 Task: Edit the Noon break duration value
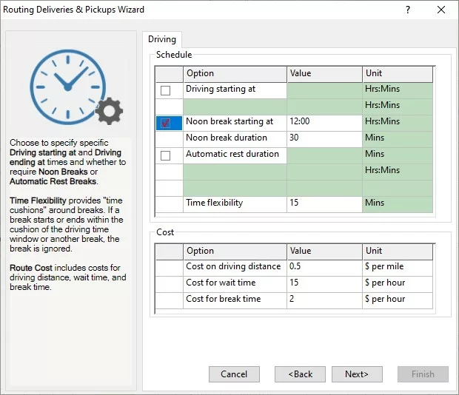324,138
